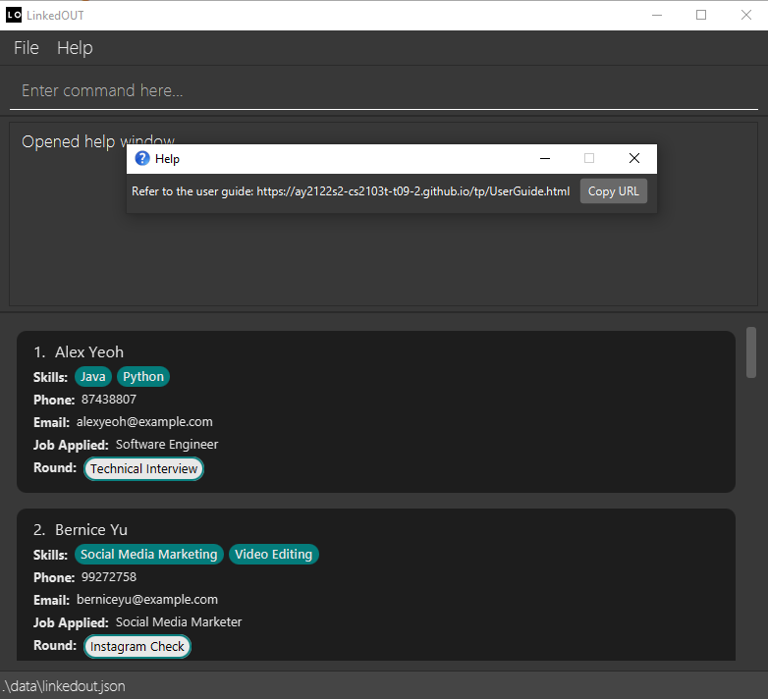
Task: Click phone number 87438807
Action: [x=109, y=400]
